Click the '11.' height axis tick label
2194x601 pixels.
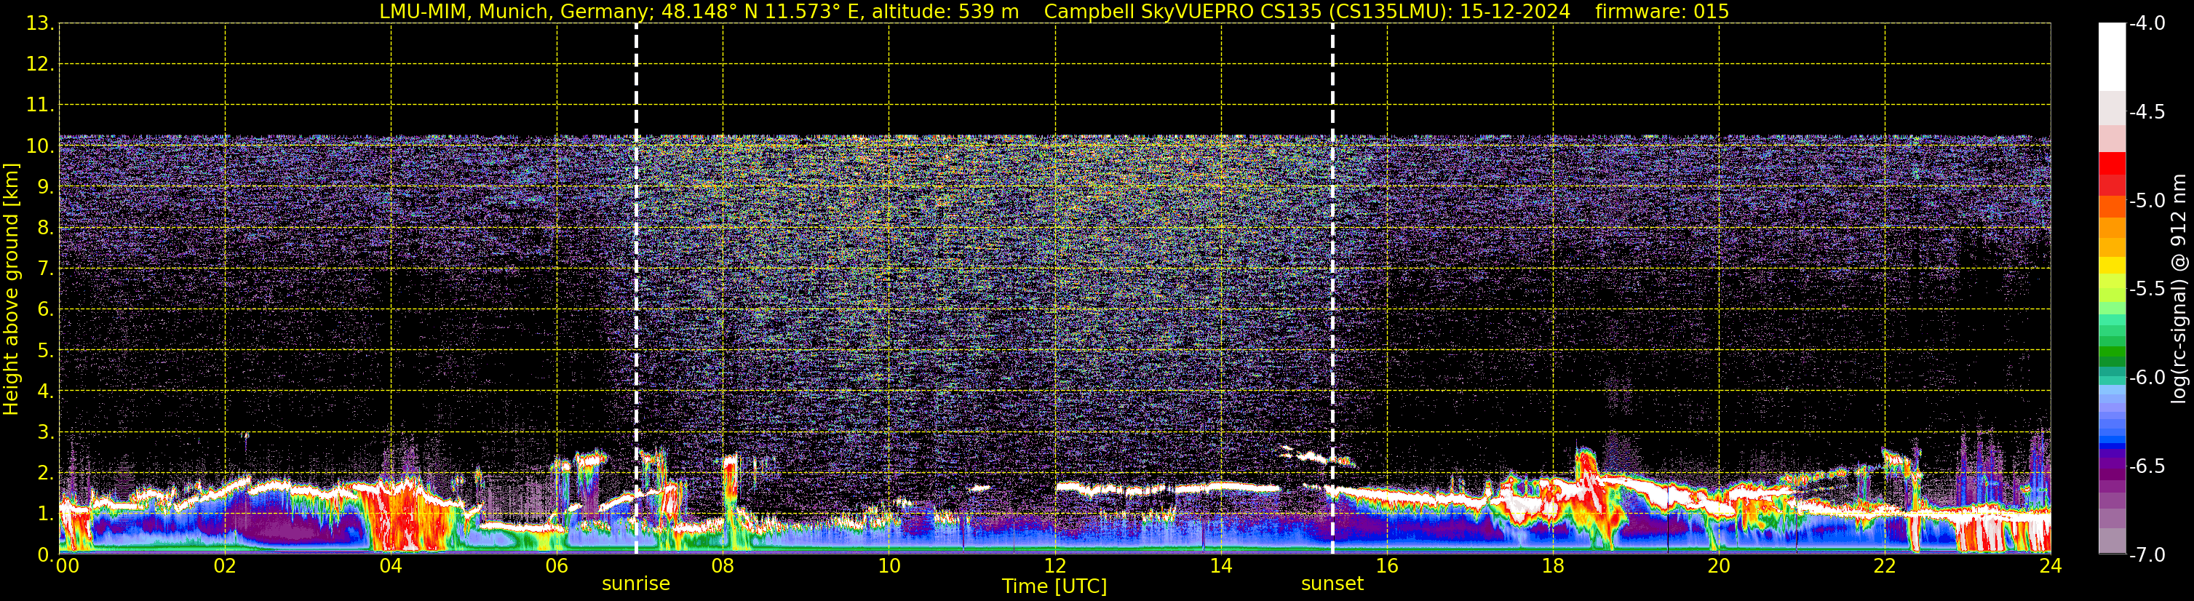pos(39,106)
